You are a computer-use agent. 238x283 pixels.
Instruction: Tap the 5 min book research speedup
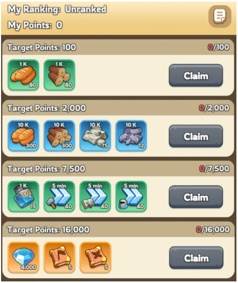coord(96,196)
